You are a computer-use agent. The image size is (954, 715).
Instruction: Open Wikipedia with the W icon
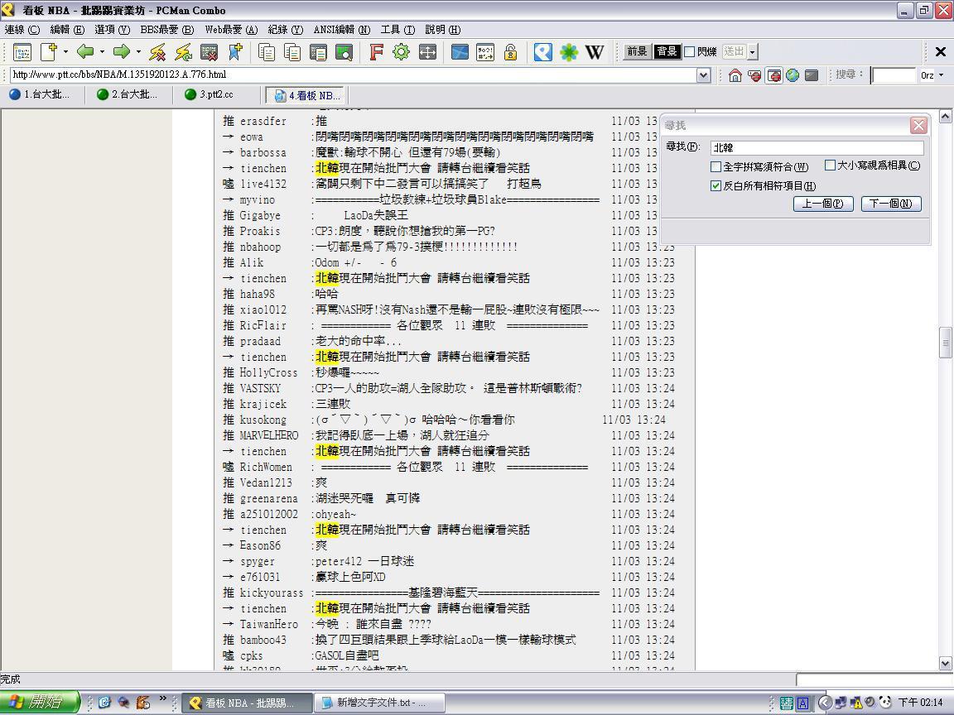pyautogui.click(x=595, y=52)
